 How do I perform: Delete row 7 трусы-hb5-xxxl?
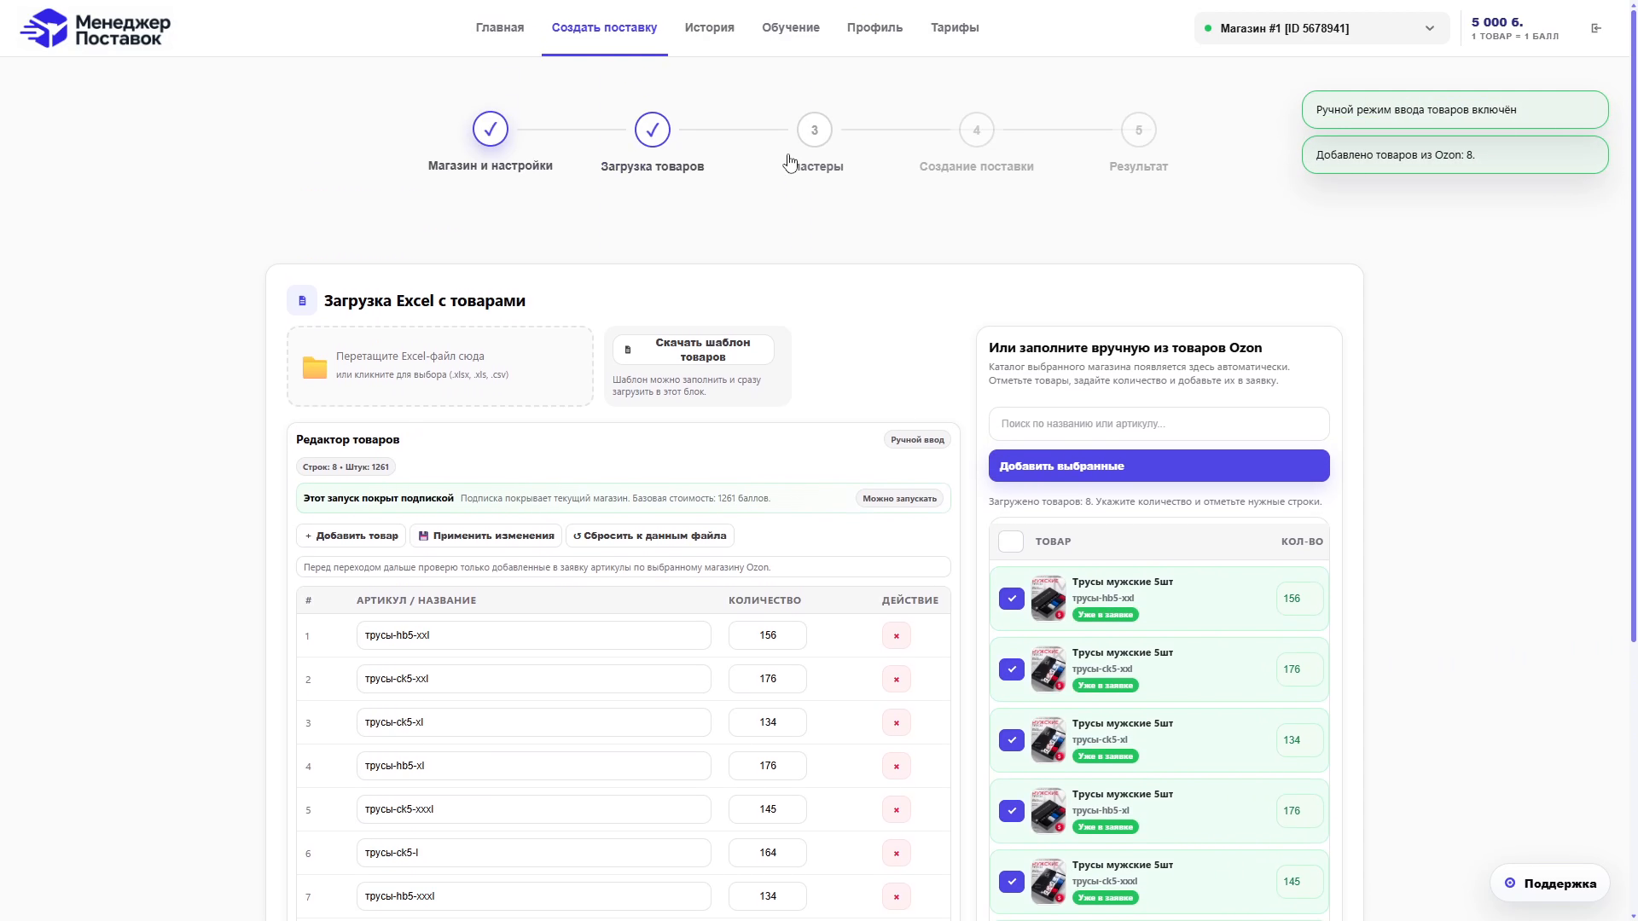(897, 896)
